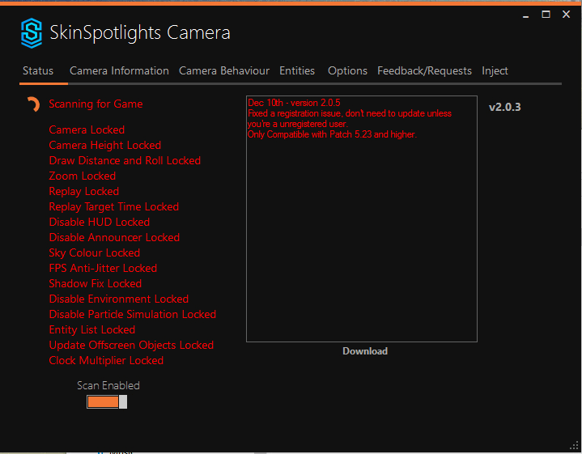Switch to the Camera Information tab

[x=119, y=71]
